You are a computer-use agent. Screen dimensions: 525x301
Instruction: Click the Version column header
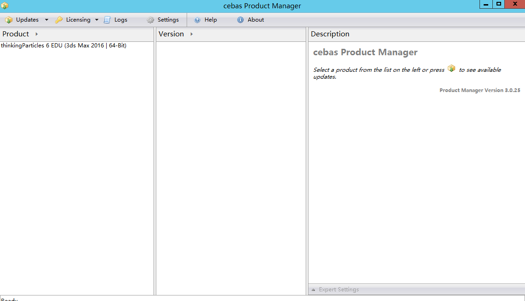[171, 34]
